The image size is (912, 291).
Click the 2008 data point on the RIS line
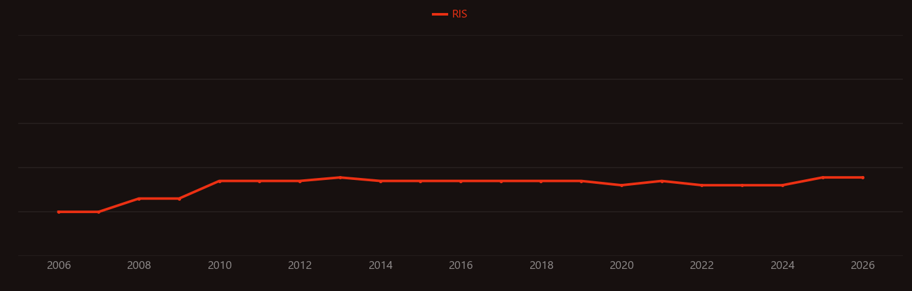[139, 199]
